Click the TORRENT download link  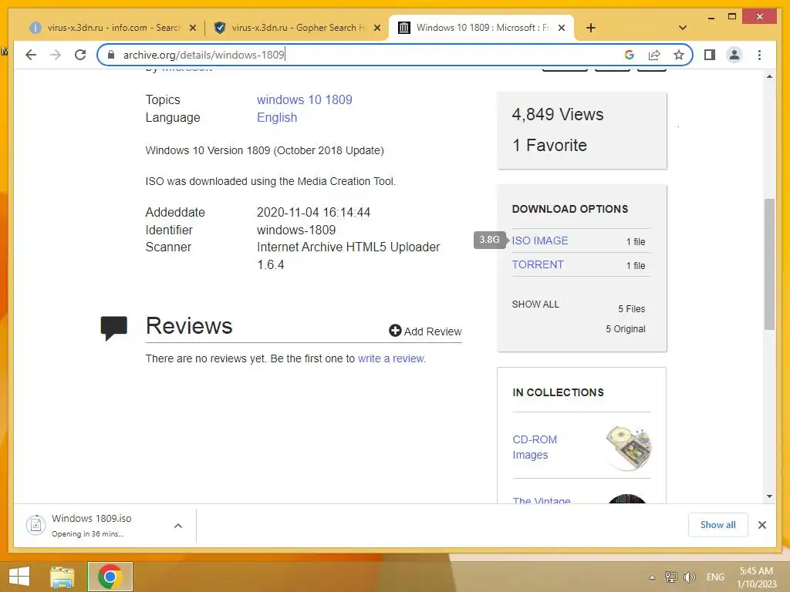538,264
